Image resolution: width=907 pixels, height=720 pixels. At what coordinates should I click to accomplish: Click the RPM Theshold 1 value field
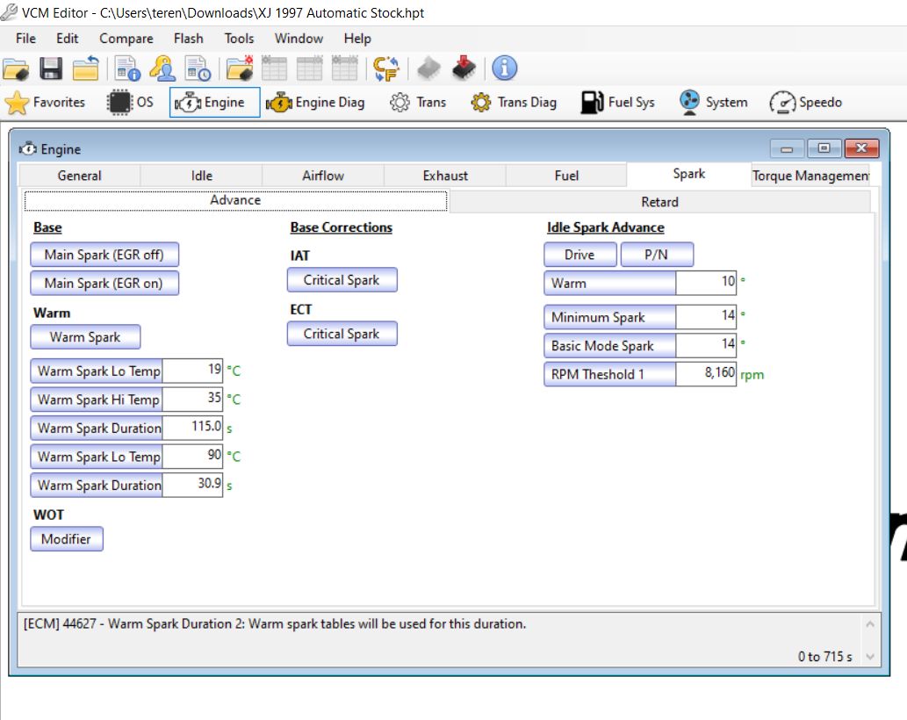706,374
